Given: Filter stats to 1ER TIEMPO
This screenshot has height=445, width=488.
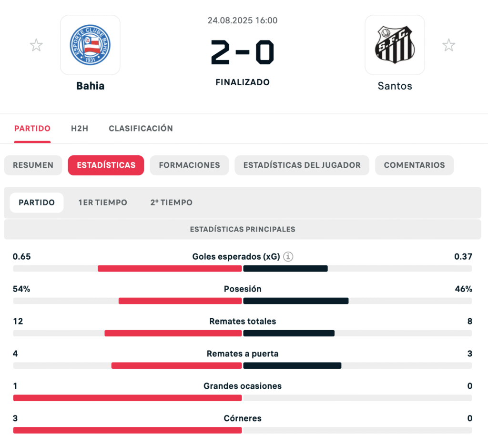Looking at the screenshot, I should point(103,202).
